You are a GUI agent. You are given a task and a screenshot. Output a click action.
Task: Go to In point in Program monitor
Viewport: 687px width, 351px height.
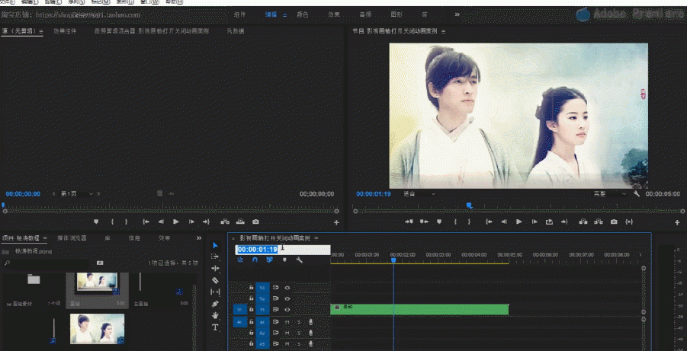489,222
